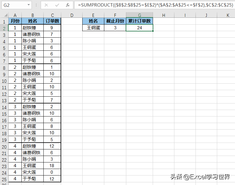Image resolution: width=235 pixels, height=185 pixels.
Task: Select cell E2 containing 王钢蛋
Action: pos(93,28)
